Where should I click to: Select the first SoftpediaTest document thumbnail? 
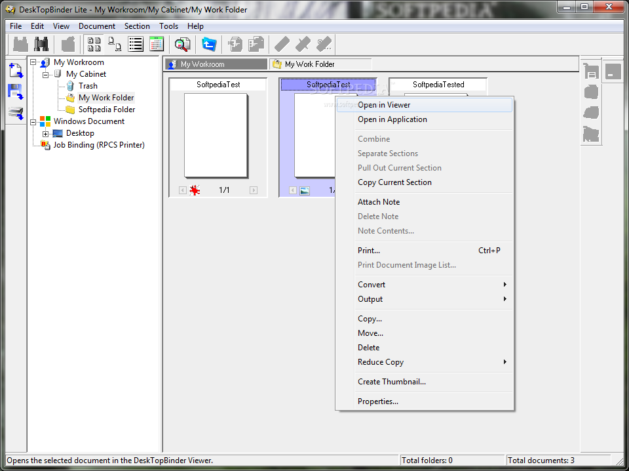(216, 136)
